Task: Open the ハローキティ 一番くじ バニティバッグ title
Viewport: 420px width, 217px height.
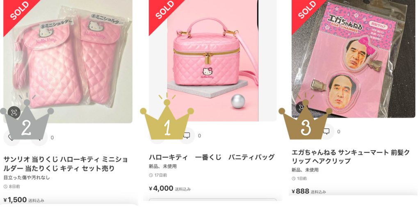Action: 212,157
